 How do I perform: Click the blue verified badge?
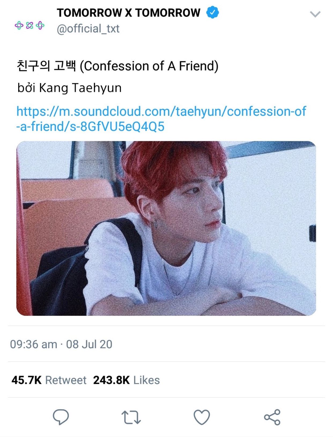coord(212,13)
